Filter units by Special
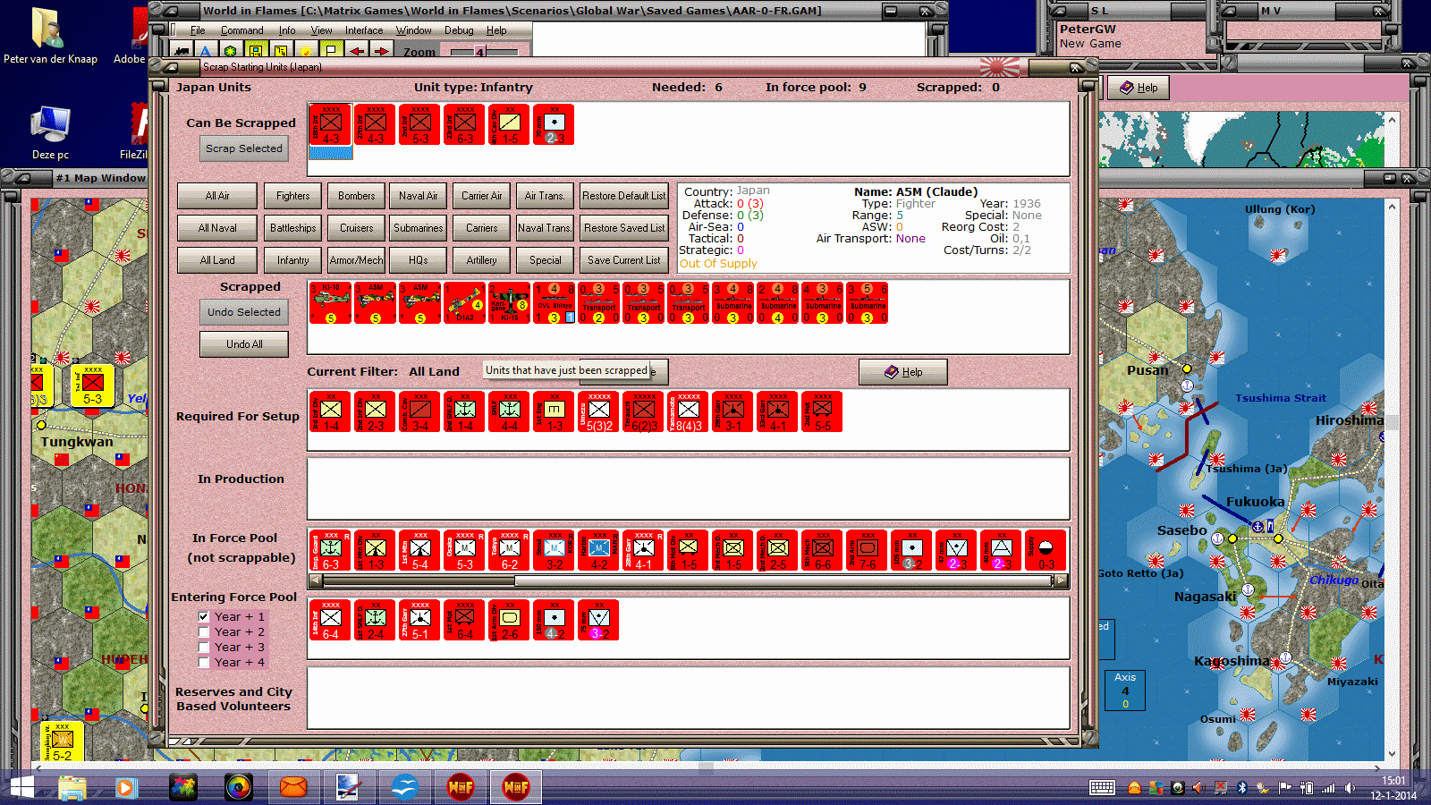This screenshot has width=1431, height=805. (545, 260)
